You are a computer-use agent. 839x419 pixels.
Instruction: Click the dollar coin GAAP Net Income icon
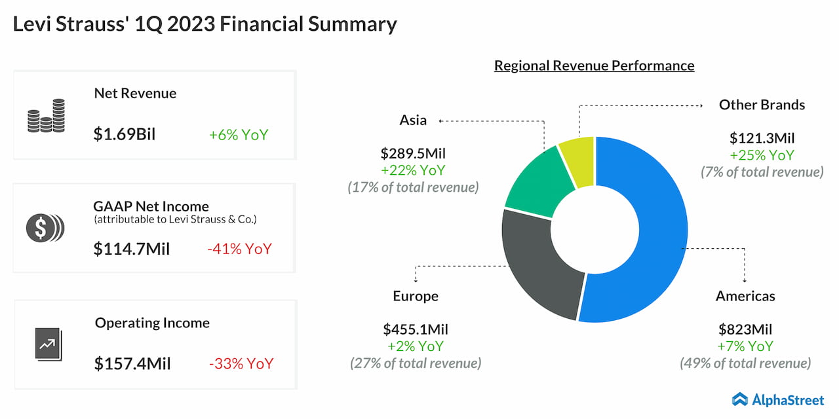pos(45,228)
